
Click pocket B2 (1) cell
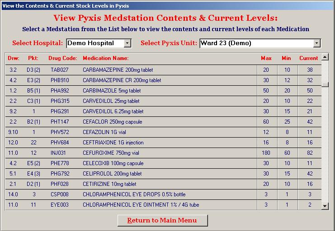click(x=33, y=122)
